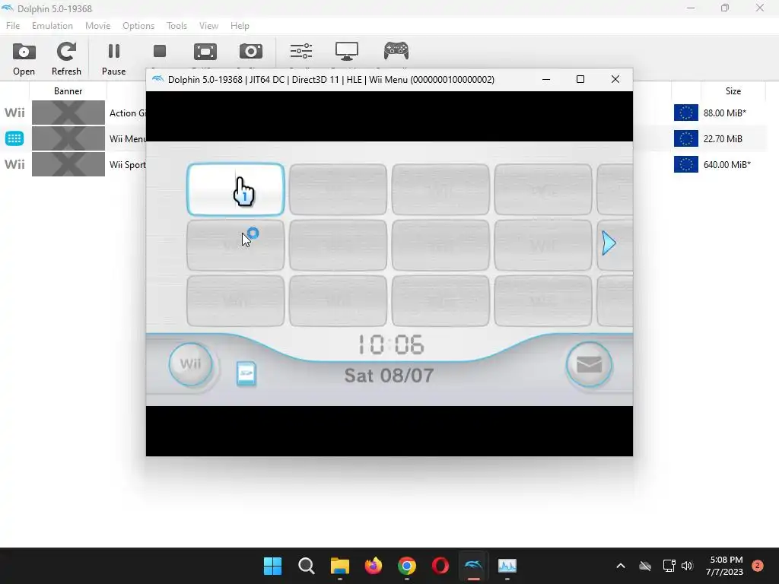The width and height of the screenshot is (779, 584).
Task: Launch Google Chrome from the taskbar
Action: coord(407,566)
